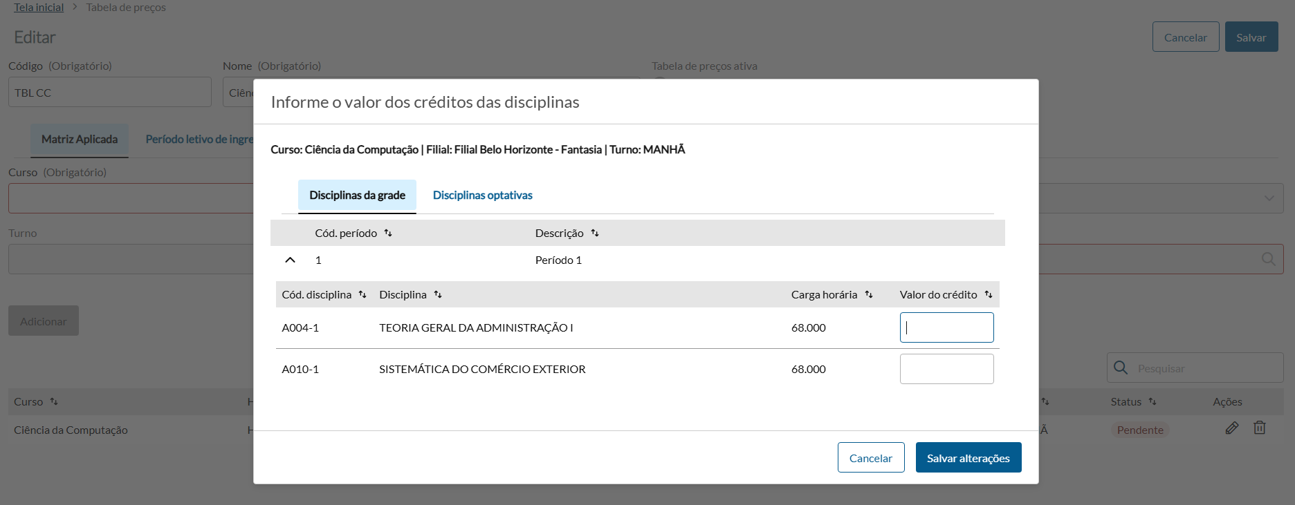The width and height of the screenshot is (1295, 505).
Task: Click credit value field for A004-1
Action: click(x=946, y=327)
